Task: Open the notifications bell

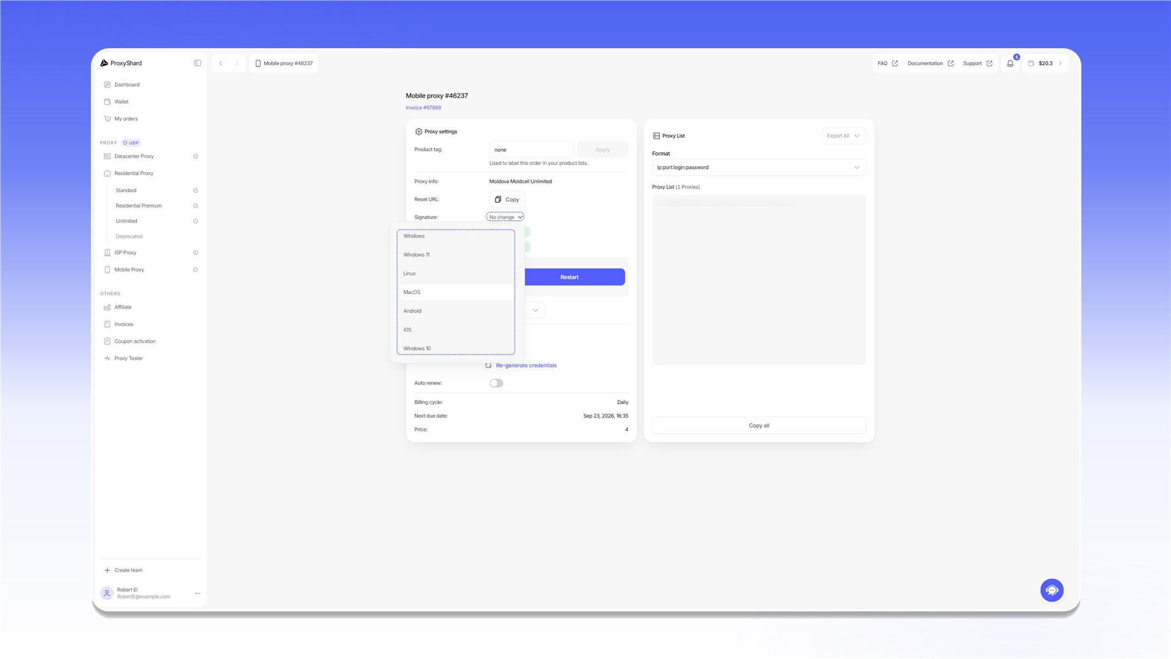Action: tap(1010, 63)
